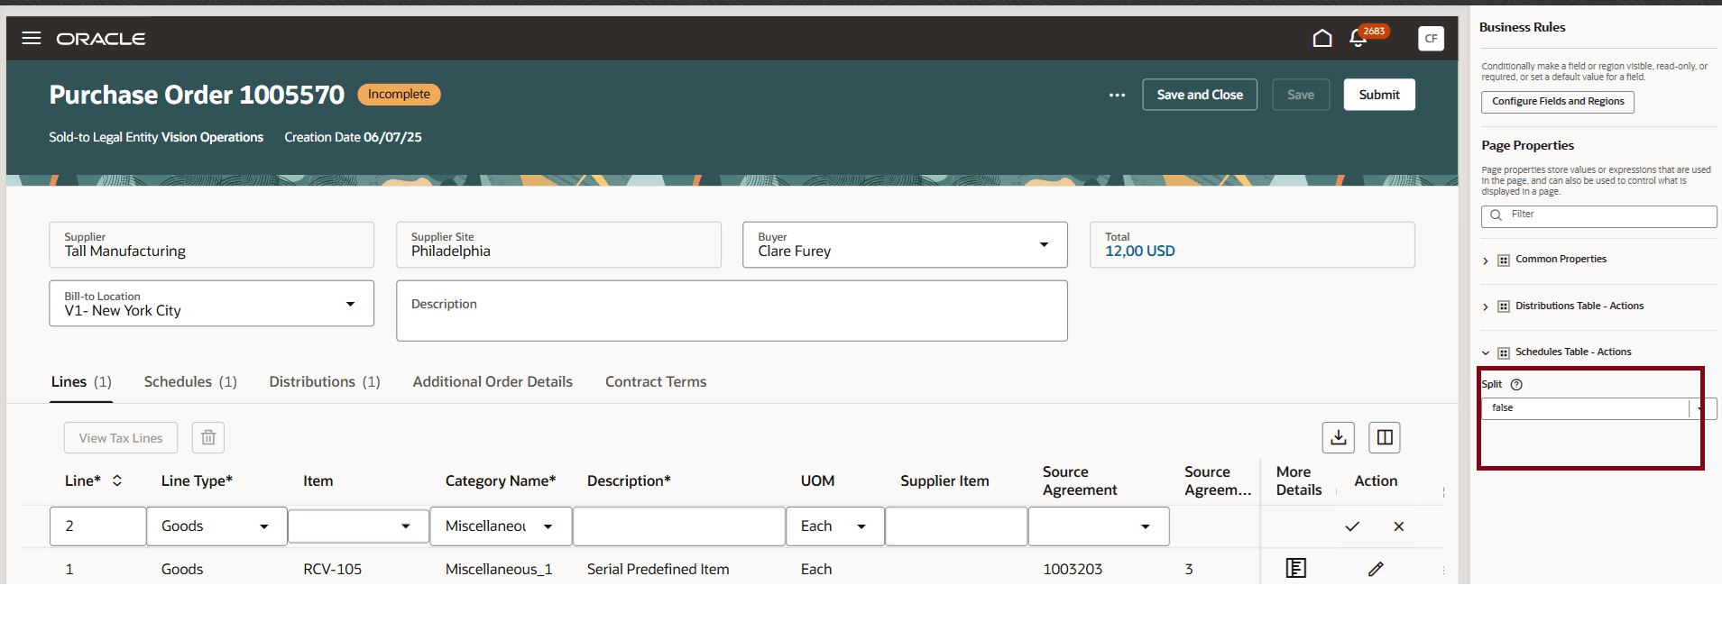Click the Total 12,00 USD link
Viewport: 1722px width, 631px height.
(1140, 251)
